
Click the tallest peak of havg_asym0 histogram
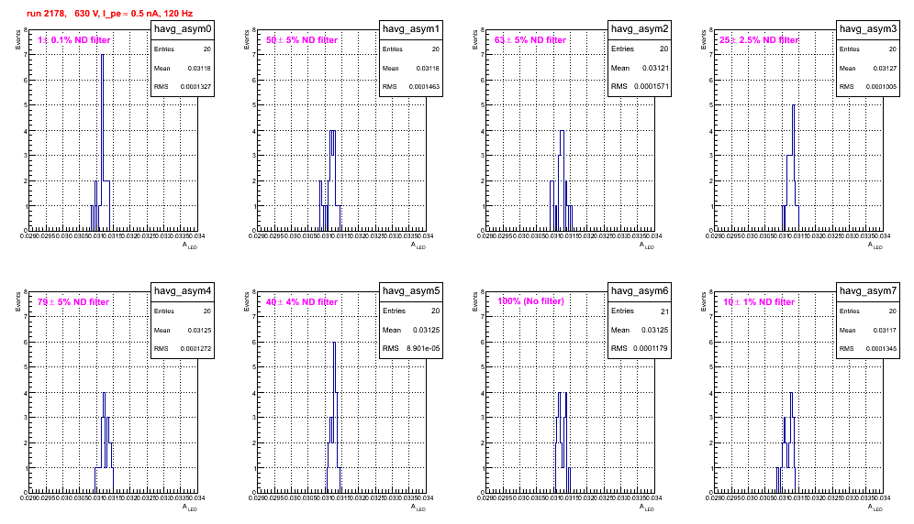pyautogui.click(x=103, y=55)
